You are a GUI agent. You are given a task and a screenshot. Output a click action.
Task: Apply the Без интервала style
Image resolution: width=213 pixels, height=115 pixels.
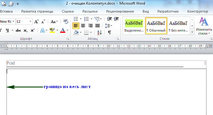(x=178, y=26)
